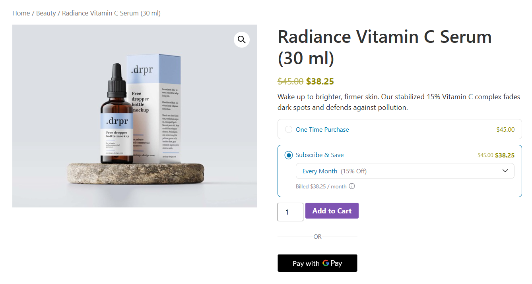Click the crossed-out $45.00 price
Image resolution: width=532 pixels, height=284 pixels.
pos(290,81)
